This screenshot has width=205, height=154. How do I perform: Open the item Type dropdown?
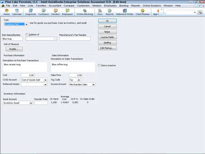coord(26,24)
